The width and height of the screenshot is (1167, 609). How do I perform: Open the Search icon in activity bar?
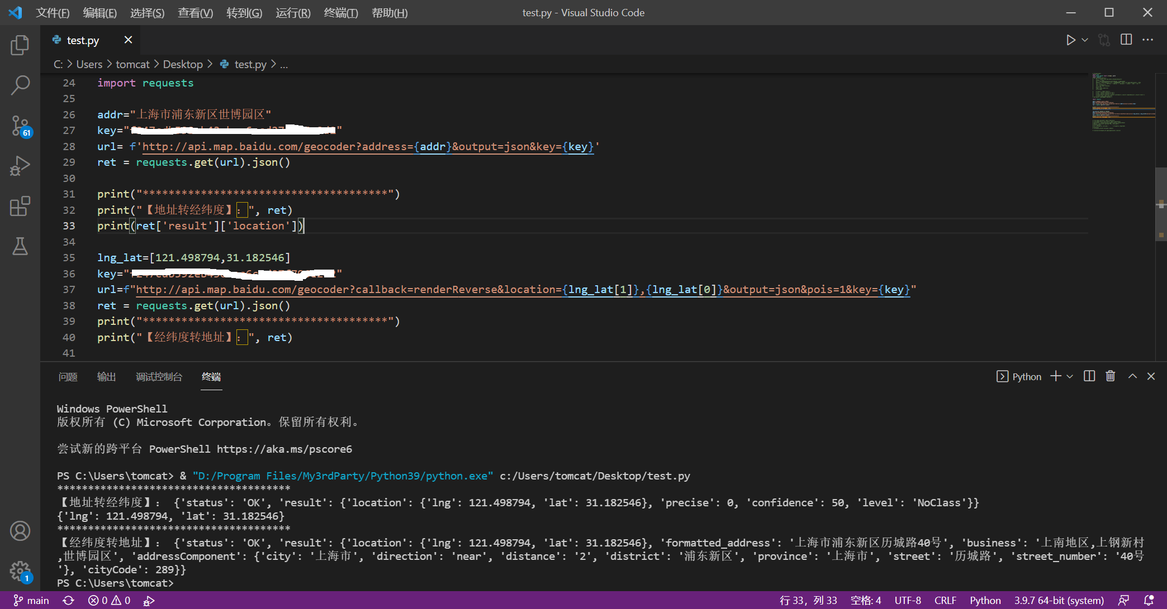(x=20, y=85)
